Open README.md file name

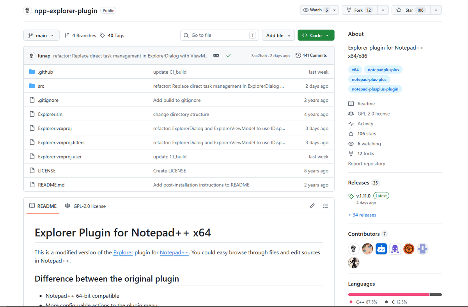click(x=51, y=185)
